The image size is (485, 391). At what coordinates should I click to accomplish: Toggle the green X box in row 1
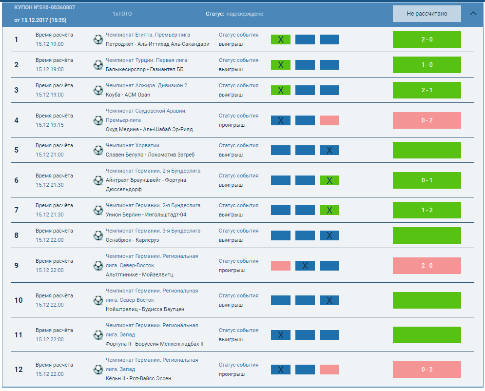(280, 39)
